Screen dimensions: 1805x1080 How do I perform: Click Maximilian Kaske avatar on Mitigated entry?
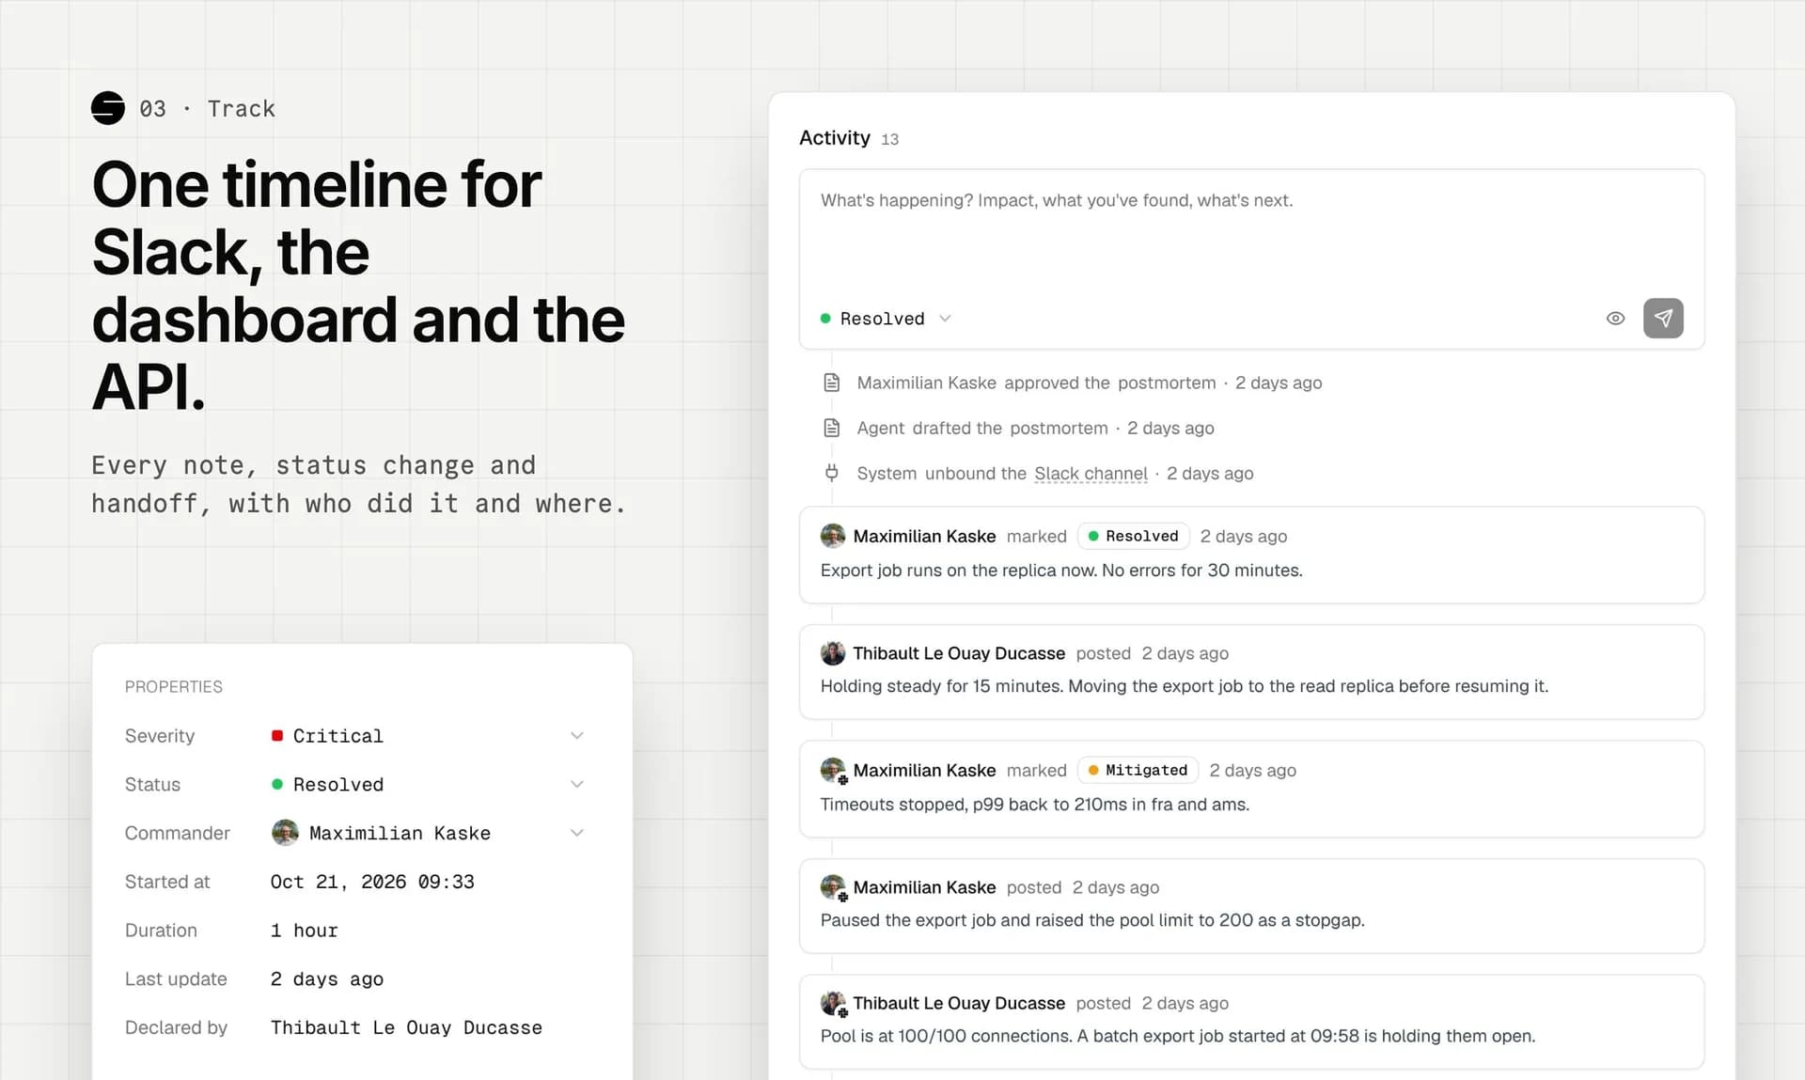click(833, 770)
